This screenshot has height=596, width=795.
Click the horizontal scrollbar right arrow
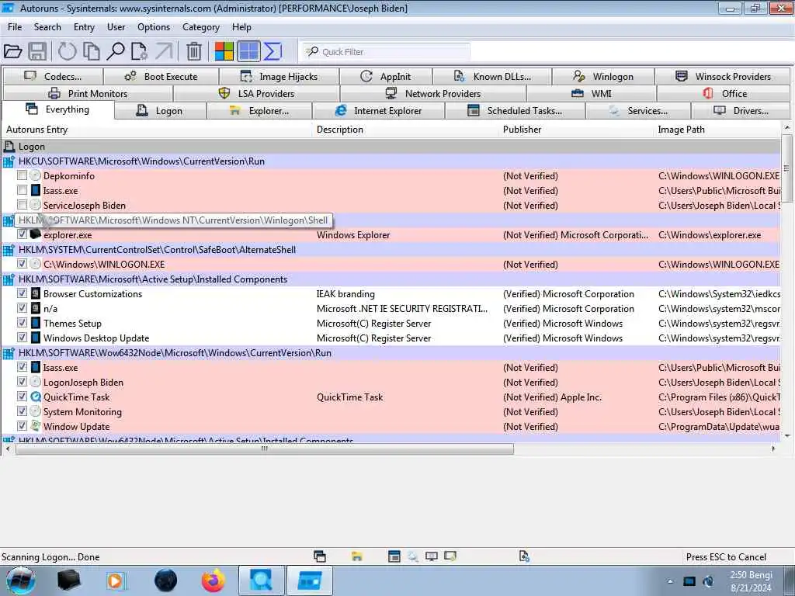pyautogui.click(x=773, y=449)
